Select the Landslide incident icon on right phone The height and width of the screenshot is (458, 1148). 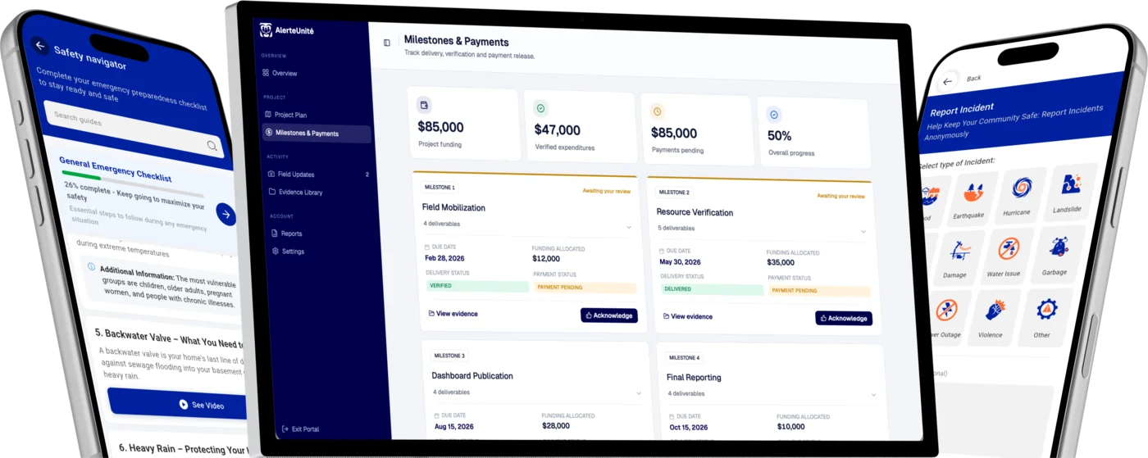(x=1070, y=184)
